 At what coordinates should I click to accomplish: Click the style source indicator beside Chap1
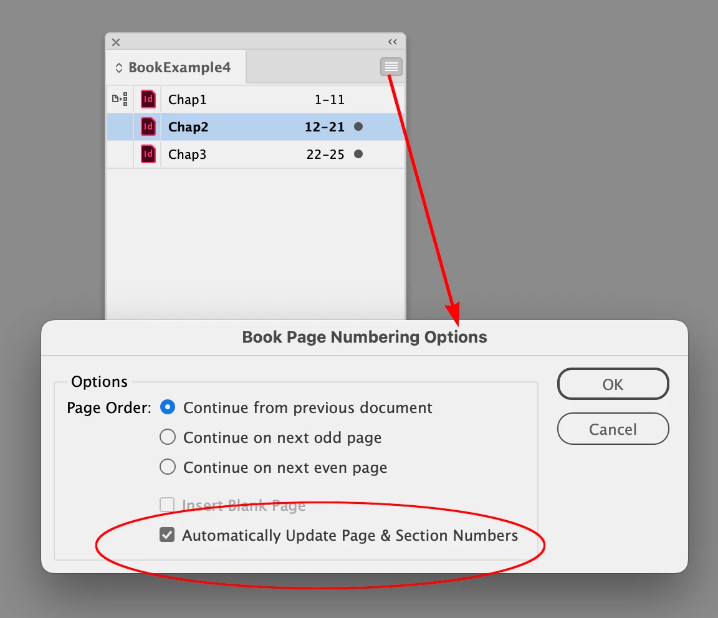pyautogui.click(x=120, y=99)
